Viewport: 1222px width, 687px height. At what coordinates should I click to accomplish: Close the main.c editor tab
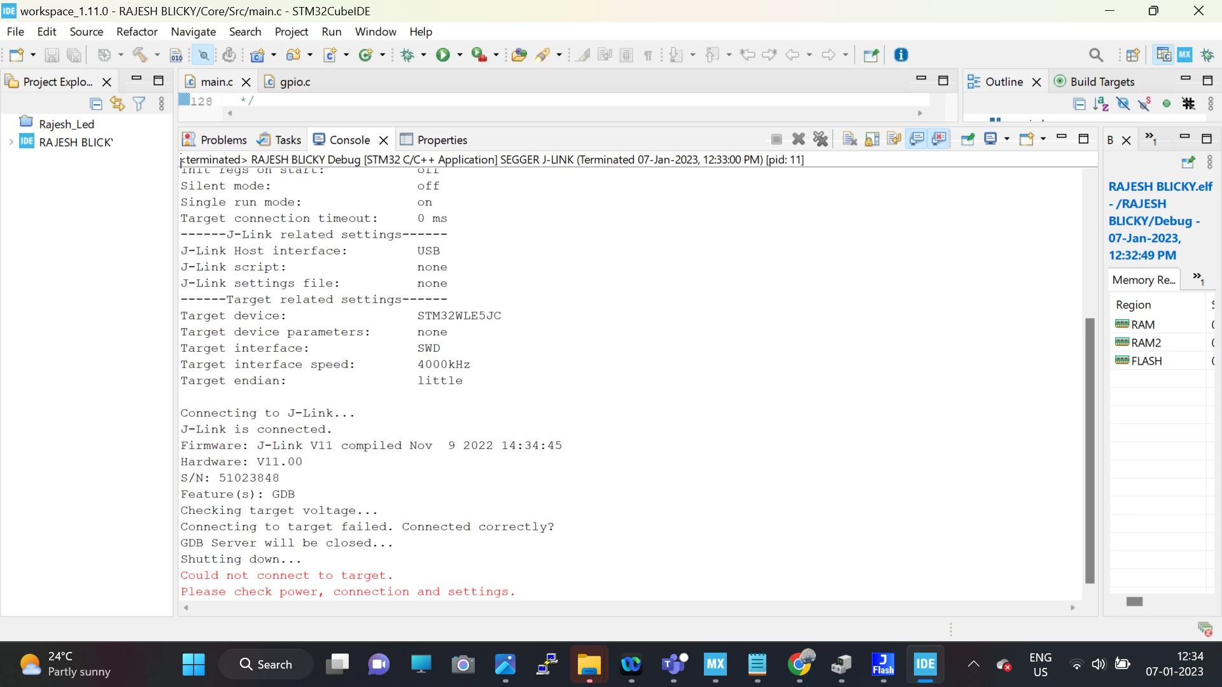pyautogui.click(x=246, y=82)
